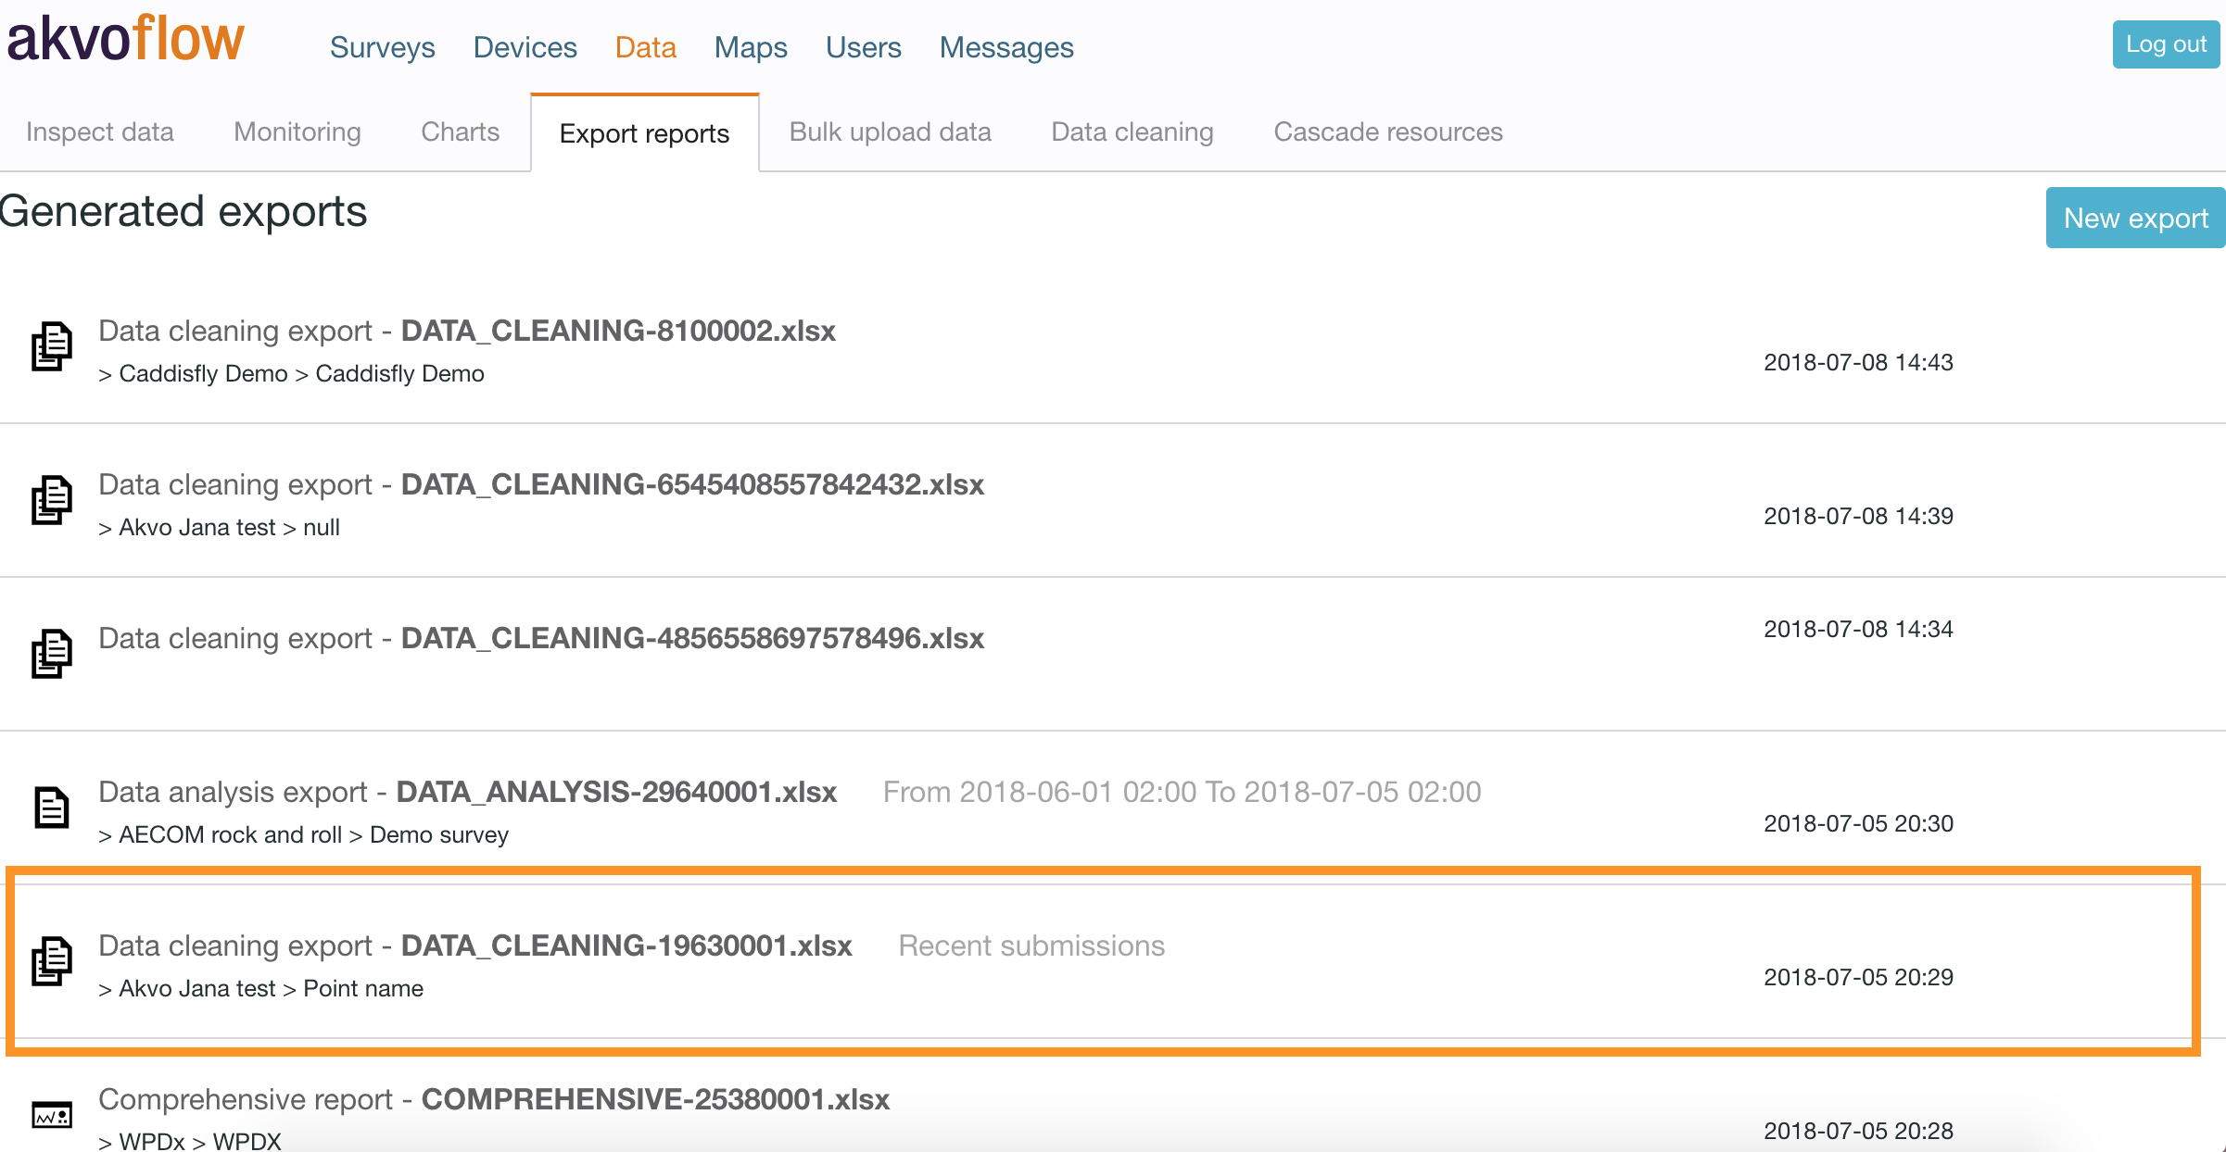This screenshot has width=2226, height=1152.
Task: Click the file icon for DATA_CLEANING-4856558697578496.xlsx
Action: pyautogui.click(x=52, y=654)
